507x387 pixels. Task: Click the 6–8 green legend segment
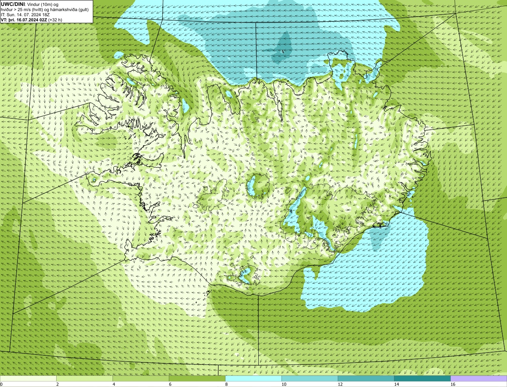(x=197, y=378)
